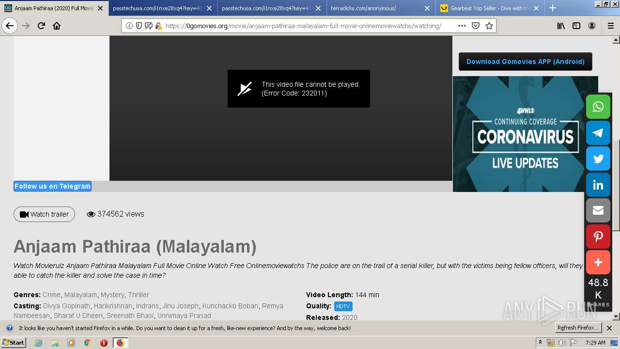Image resolution: width=620 pixels, height=349 pixels.
Task: Share on Twitter
Action: coord(598,159)
